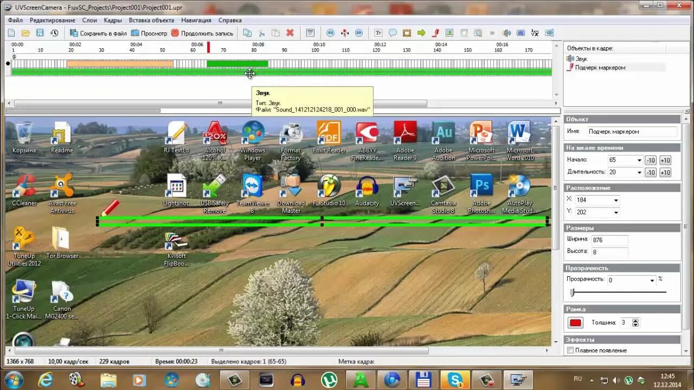Insert green arrow object
The height and width of the screenshot is (390, 694).
point(421,33)
